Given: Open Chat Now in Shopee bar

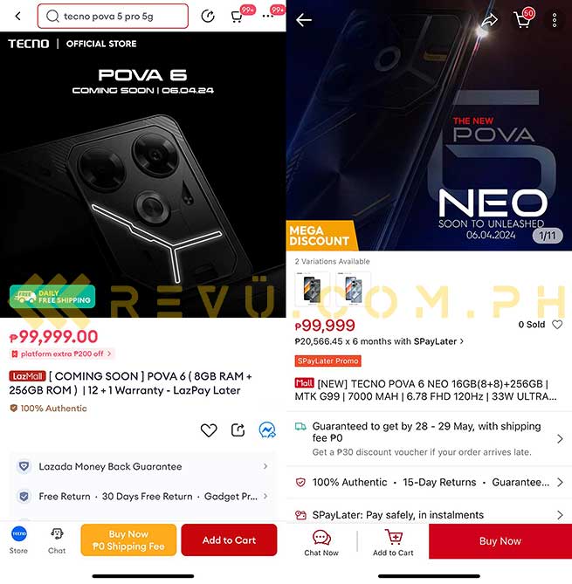Looking at the screenshot, I should [321, 543].
